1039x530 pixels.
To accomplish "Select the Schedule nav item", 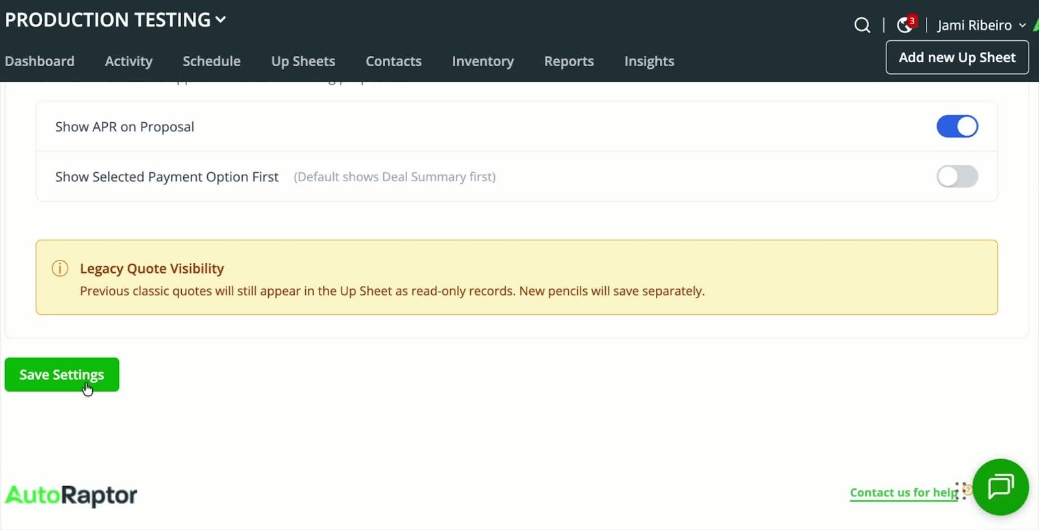I will (212, 61).
